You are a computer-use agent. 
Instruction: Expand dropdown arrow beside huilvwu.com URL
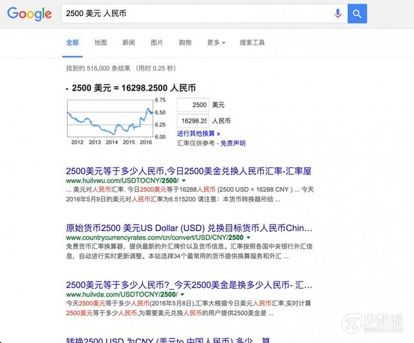[x=184, y=181]
